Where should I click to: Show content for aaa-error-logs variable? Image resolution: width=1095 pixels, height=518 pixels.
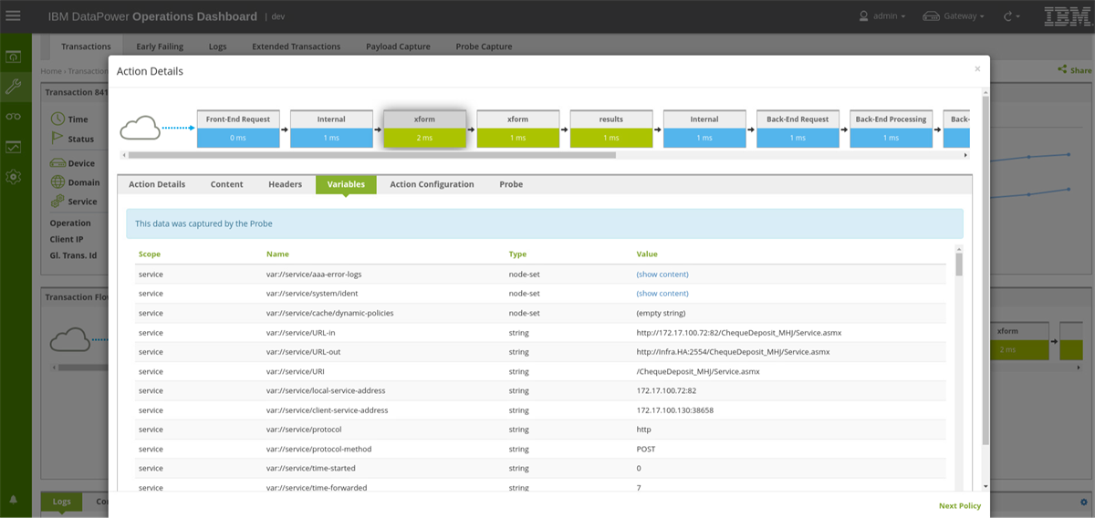[662, 275]
